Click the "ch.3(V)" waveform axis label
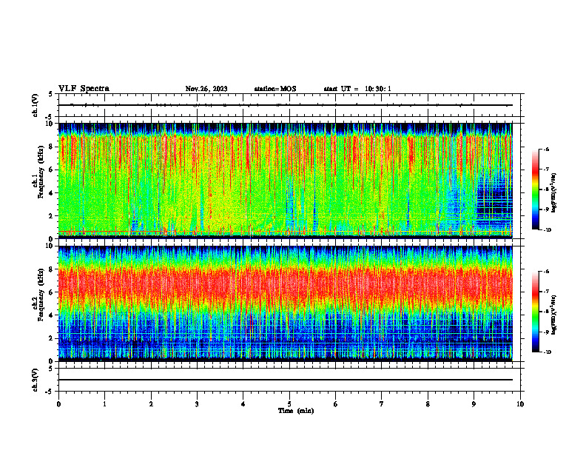The height and width of the screenshot is (453, 586). tap(35, 380)
